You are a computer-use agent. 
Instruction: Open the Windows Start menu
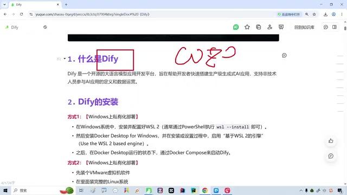click(x=5, y=190)
